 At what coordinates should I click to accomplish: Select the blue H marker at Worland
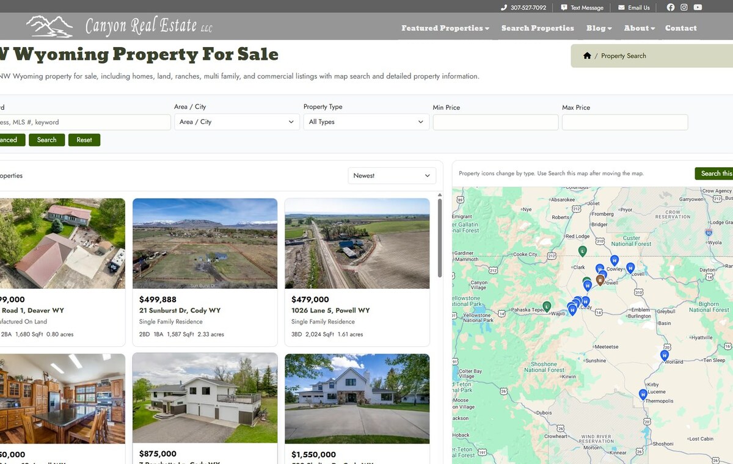coord(665,355)
